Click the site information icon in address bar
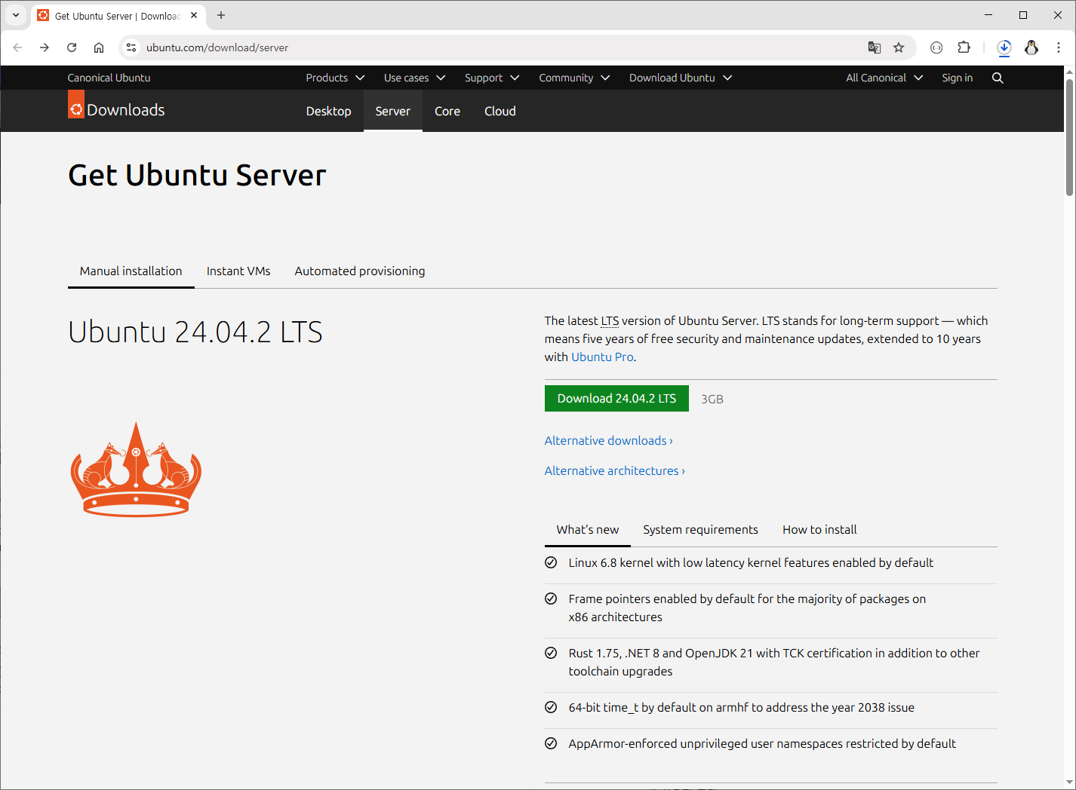 [131, 47]
